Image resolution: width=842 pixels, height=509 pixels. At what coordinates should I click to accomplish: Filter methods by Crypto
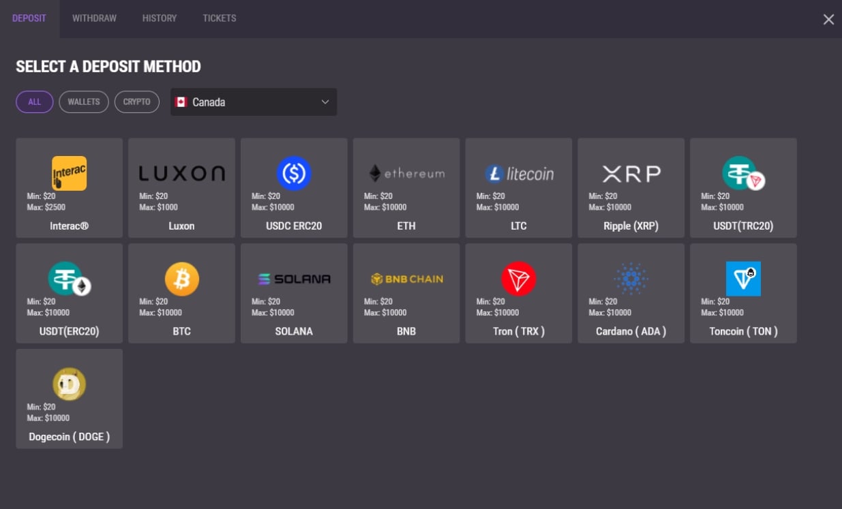[137, 102]
